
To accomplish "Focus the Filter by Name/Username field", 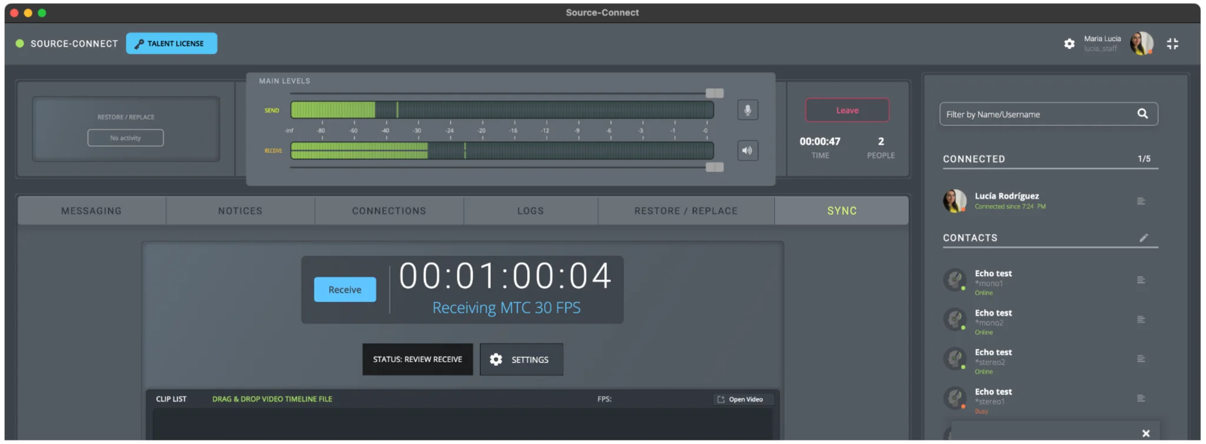I will tap(1048, 114).
